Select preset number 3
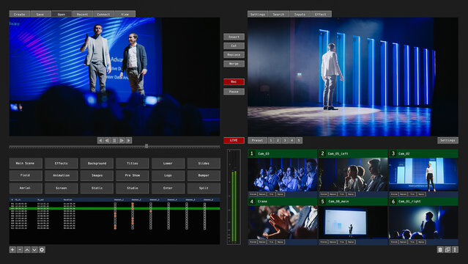468x264 pixels. click(285, 140)
